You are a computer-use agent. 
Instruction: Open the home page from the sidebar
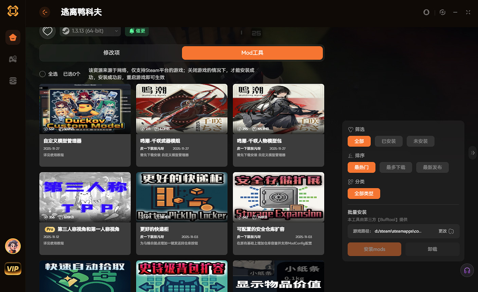13,37
